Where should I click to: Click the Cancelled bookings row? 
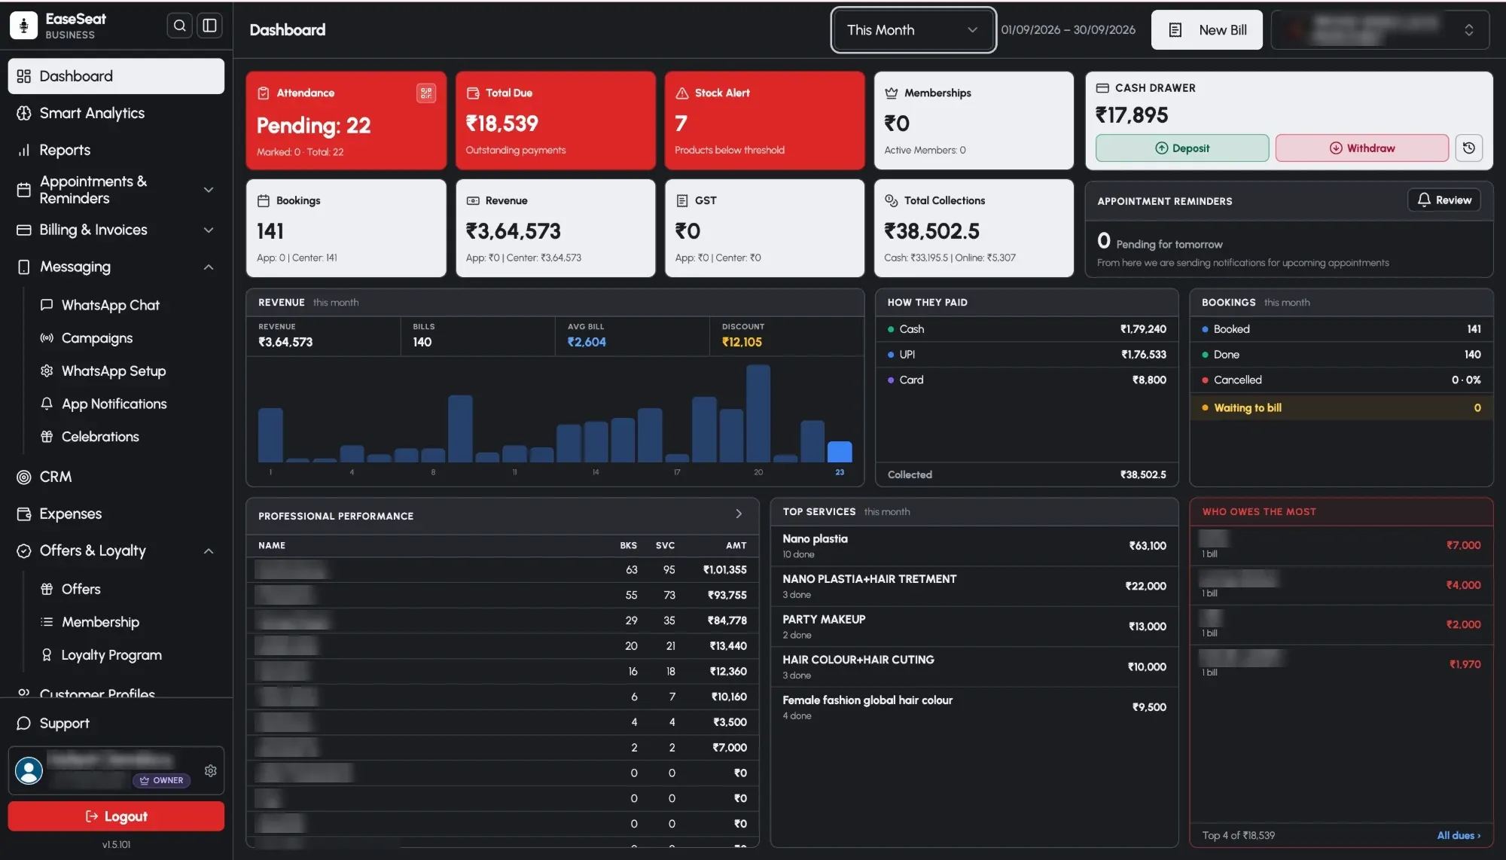tap(1341, 380)
